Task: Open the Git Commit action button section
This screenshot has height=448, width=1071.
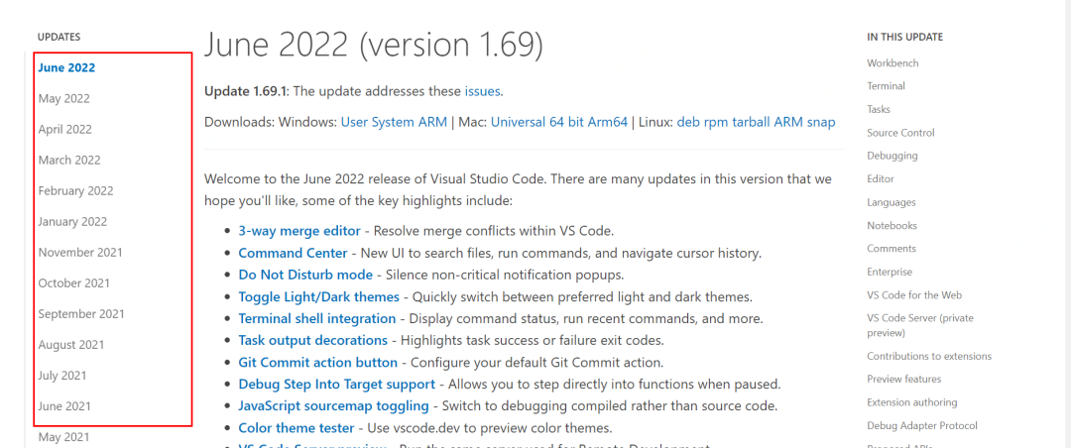Action: tap(317, 363)
